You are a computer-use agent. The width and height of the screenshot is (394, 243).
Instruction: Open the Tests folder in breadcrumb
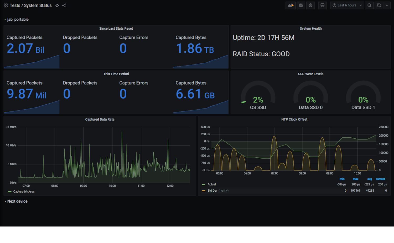(x=14, y=5)
